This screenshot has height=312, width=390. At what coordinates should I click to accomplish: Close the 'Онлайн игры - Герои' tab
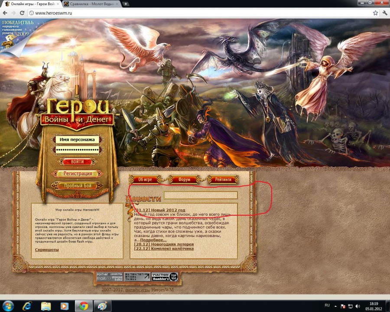coord(58,4)
